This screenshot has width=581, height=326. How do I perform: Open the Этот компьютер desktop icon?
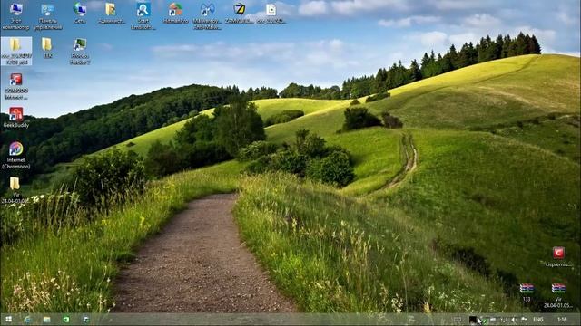click(16, 16)
